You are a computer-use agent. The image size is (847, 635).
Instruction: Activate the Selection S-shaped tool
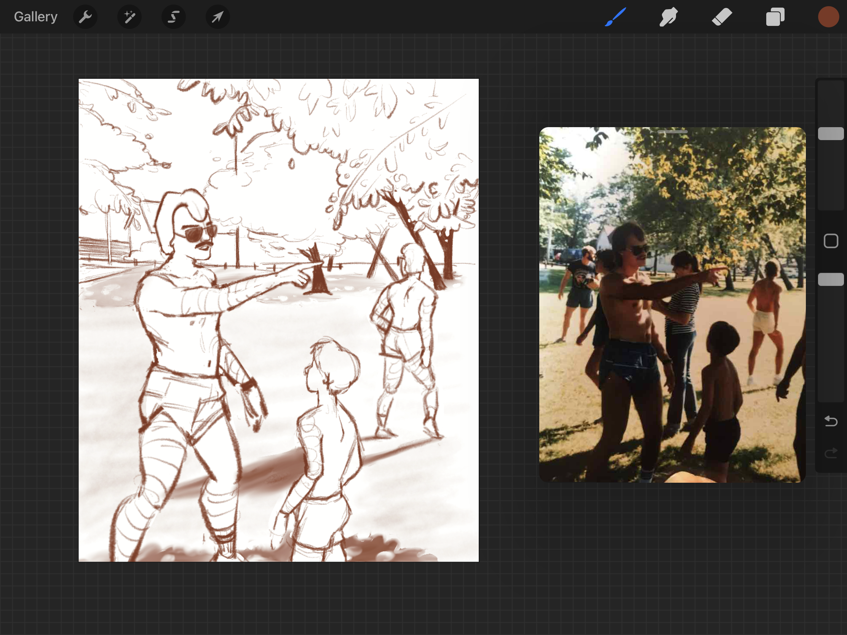point(173,17)
